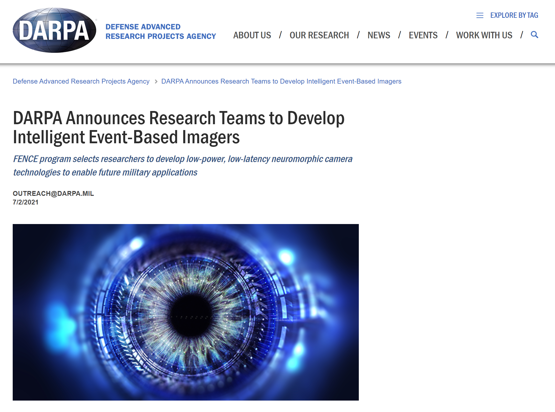Click Defense Advanced Research Projects Agency breadcrumb
Viewport: 555px width, 412px height.
click(81, 82)
